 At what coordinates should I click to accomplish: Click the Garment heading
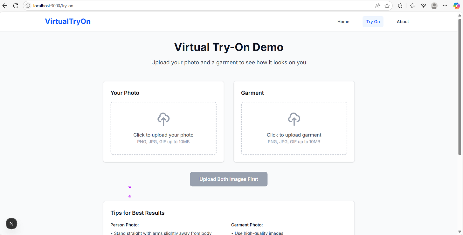(x=252, y=93)
